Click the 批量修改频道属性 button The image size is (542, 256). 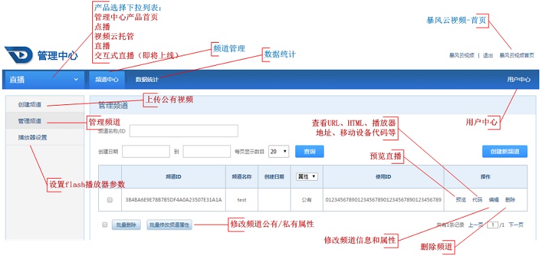pyautogui.click(x=169, y=225)
